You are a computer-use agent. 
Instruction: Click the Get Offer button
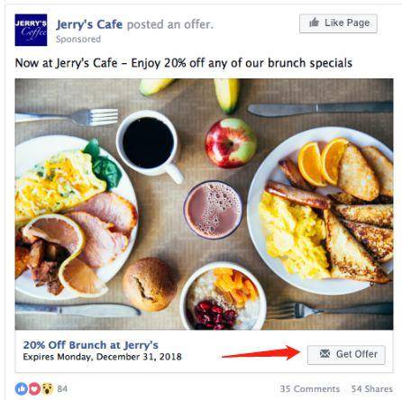click(346, 355)
